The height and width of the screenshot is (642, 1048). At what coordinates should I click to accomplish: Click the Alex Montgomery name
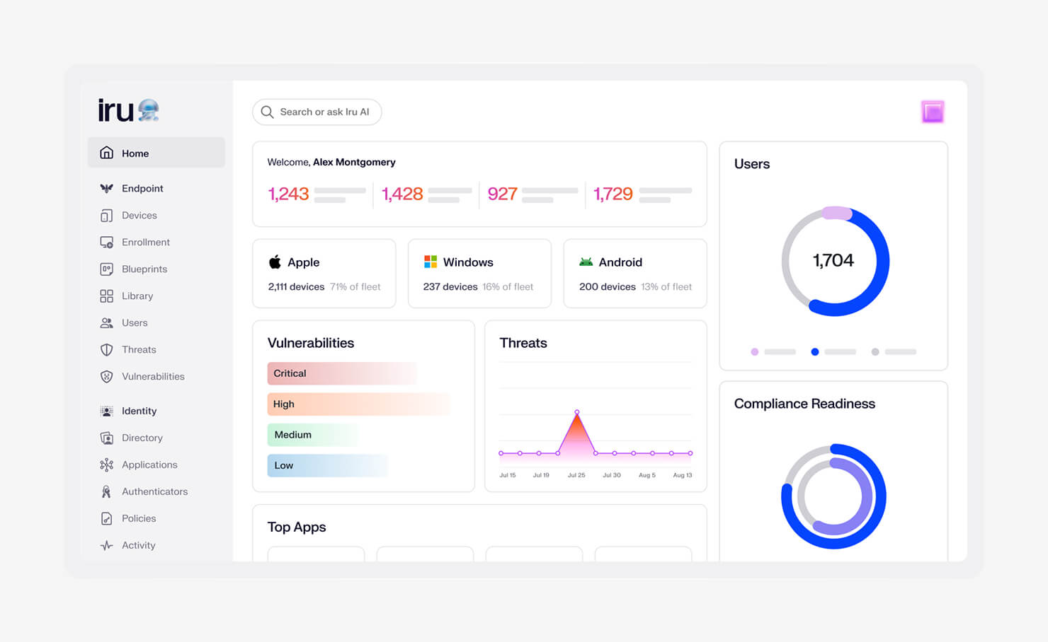pos(354,162)
